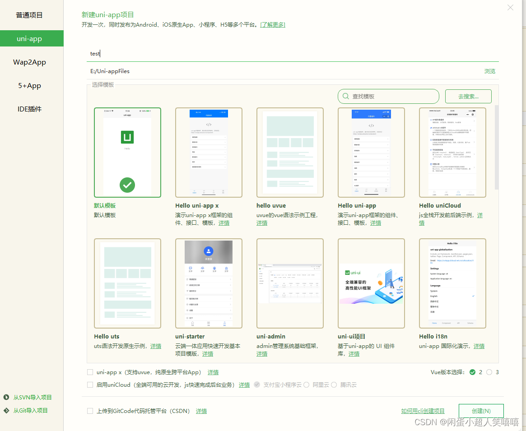Open 详情 link under uni-ui项目
Image resolution: width=526 pixels, height=431 pixels.
point(354,354)
